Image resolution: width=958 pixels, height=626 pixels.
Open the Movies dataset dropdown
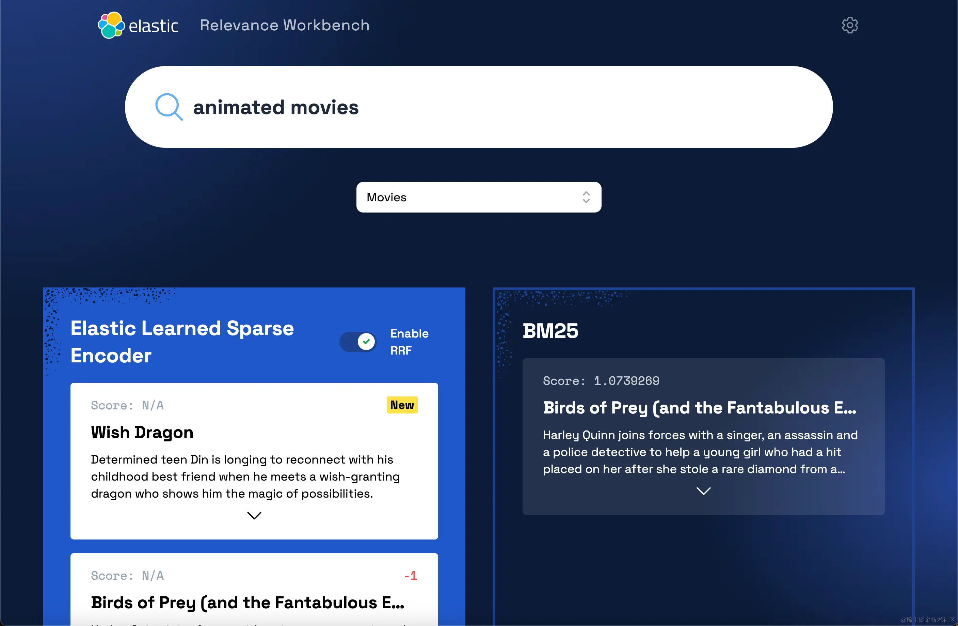(x=478, y=197)
